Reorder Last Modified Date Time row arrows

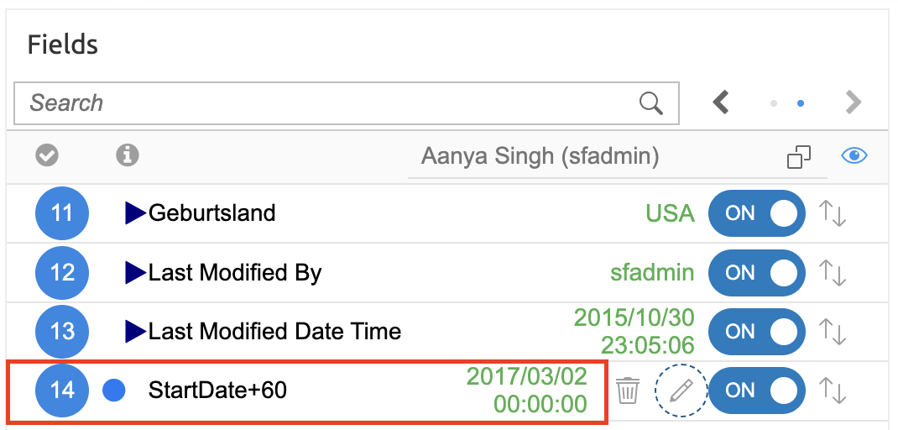tap(832, 331)
